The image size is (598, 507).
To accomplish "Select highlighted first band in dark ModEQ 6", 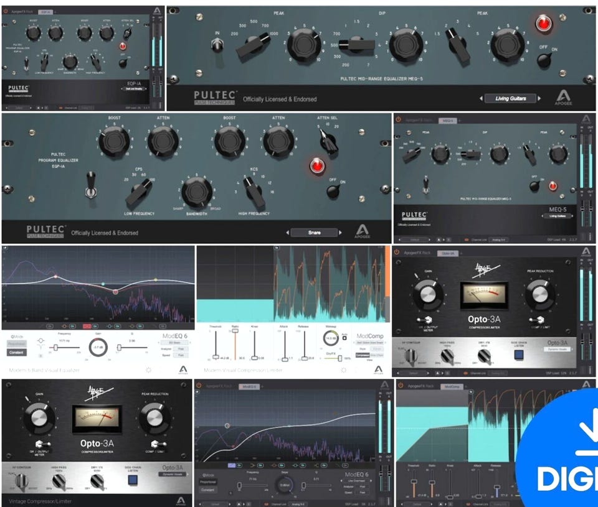I will click(x=232, y=465).
